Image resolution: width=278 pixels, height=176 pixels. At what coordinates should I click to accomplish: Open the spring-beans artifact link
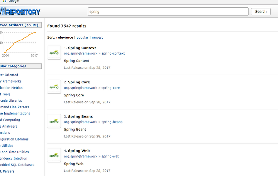pyautogui.click(x=112, y=122)
